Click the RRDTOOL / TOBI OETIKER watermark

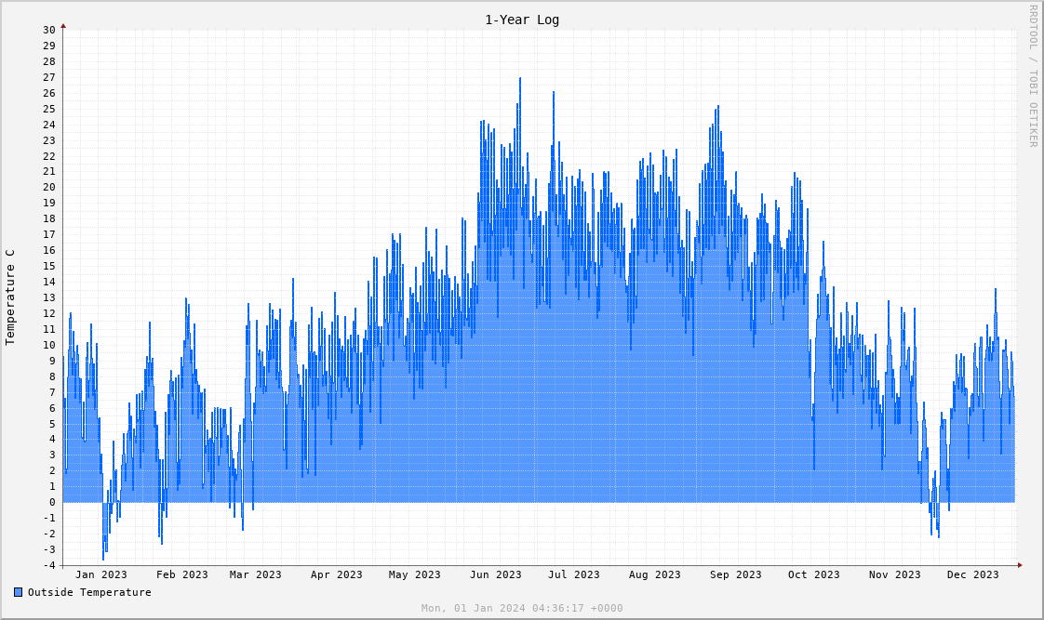1032,75
